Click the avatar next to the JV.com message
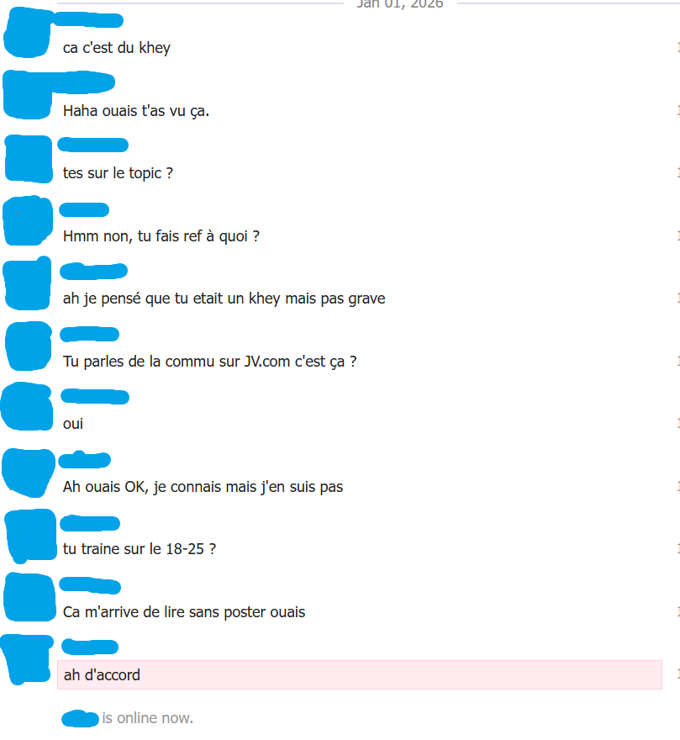The width and height of the screenshot is (680, 740). click(29, 346)
